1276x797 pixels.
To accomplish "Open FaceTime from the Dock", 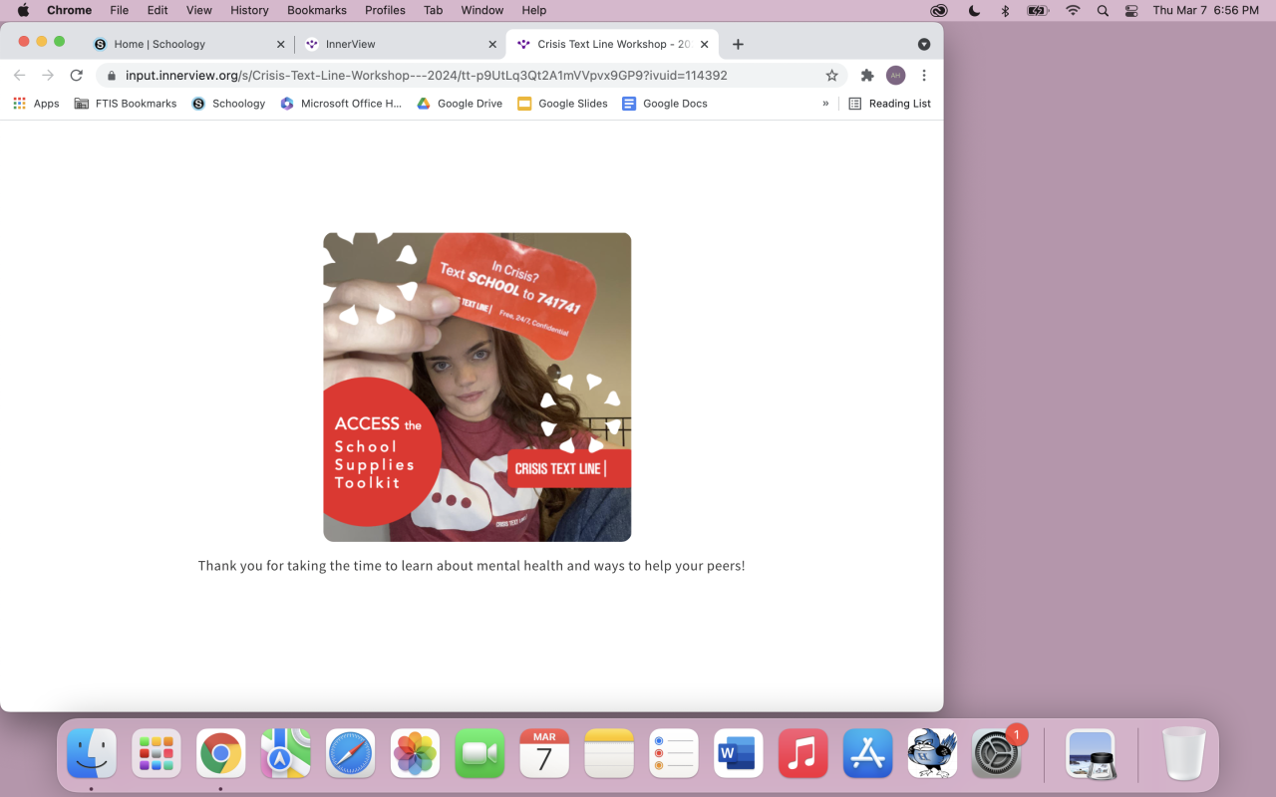I will tap(479, 753).
